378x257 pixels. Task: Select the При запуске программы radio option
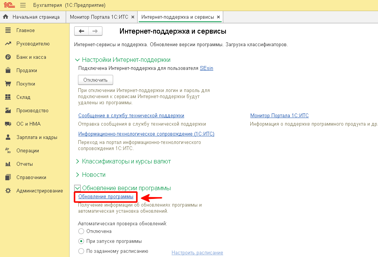coord(81,241)
